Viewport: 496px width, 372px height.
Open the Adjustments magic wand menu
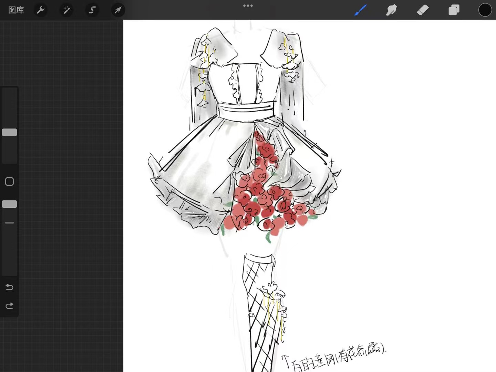(x=66, y=10)
